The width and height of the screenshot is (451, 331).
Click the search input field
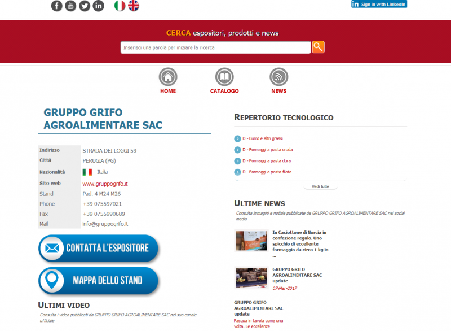[216, 47]
